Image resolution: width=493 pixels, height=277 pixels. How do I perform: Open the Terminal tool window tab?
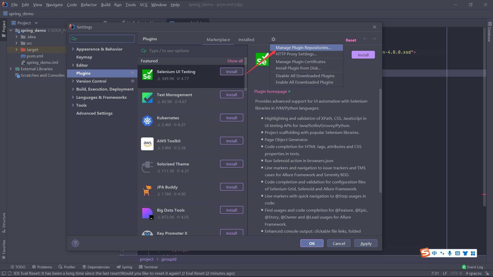[148, 267]
